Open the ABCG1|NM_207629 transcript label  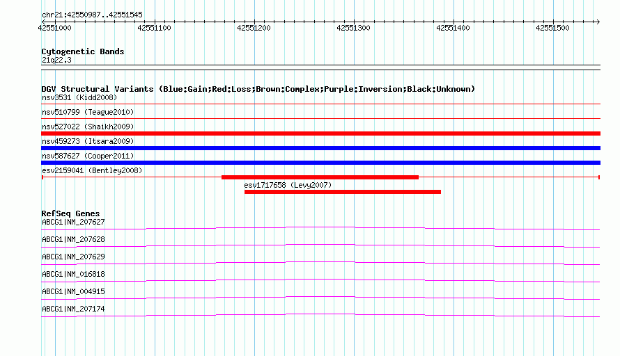(x=73, y=257)
